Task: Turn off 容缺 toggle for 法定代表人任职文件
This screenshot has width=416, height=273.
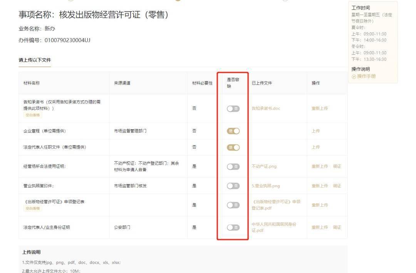Action: [233, 147]
